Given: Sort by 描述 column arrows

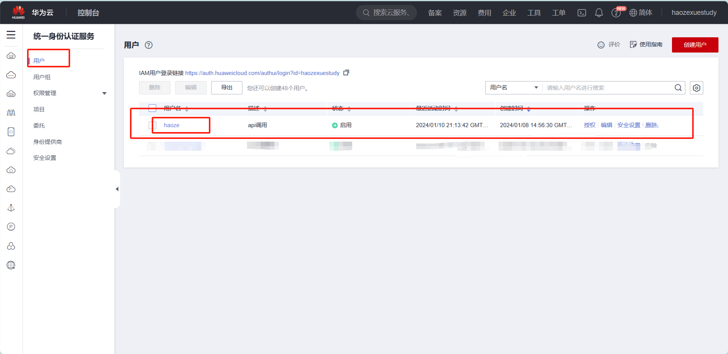Looking at the screenshot, I should tap(265, 109).
